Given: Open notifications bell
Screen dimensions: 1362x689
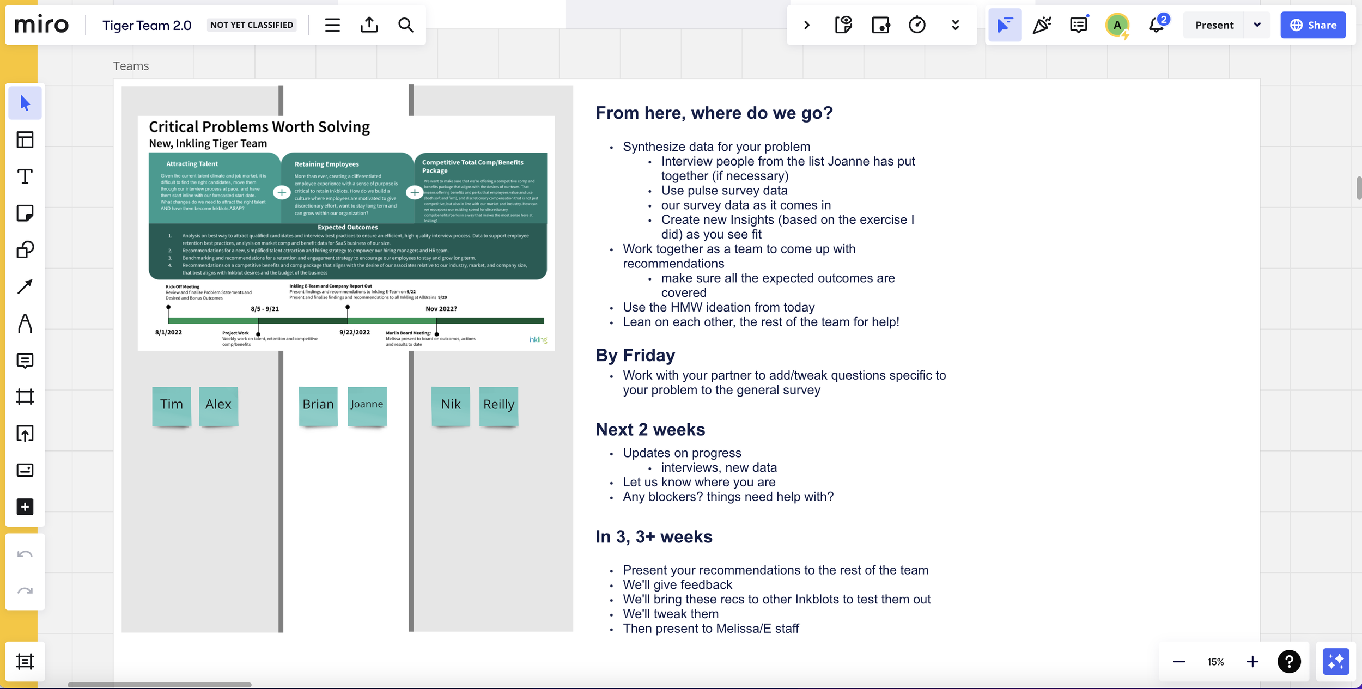Looking at the screenshot, I should click(1157, 25).
